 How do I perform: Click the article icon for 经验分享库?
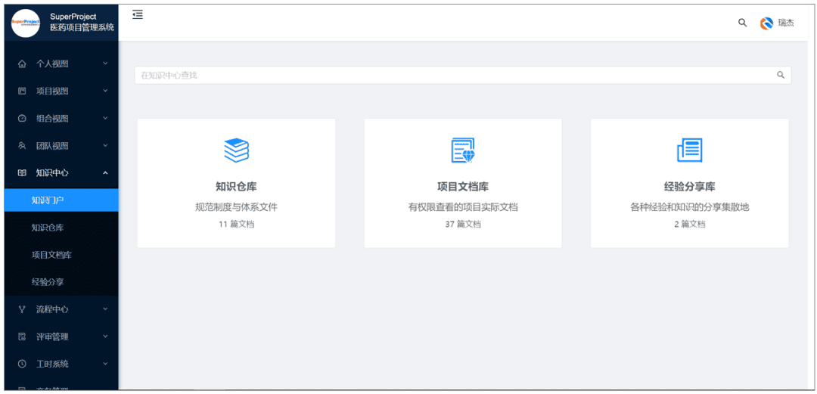pos(689,150)
